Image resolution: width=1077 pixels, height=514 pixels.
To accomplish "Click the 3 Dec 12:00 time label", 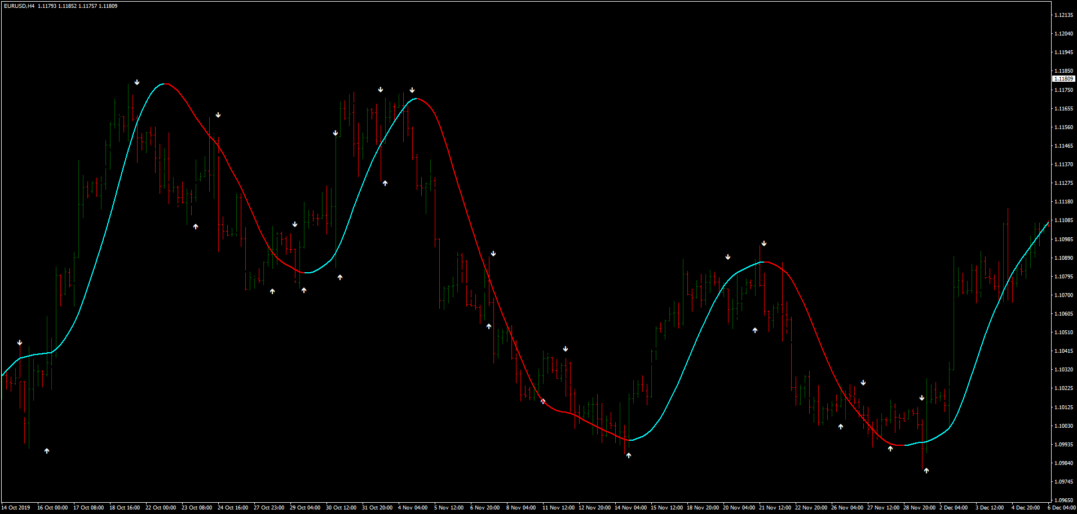I will coord(990,508).
